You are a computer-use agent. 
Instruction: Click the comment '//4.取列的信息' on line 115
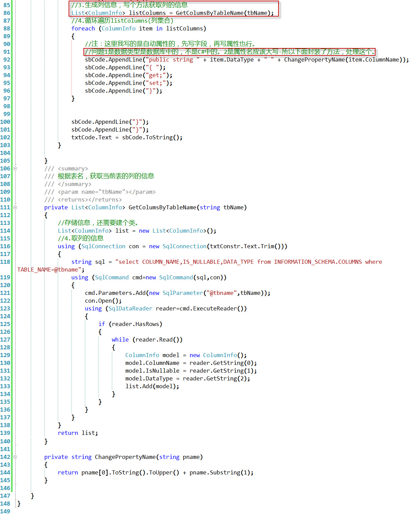point(81,238)
